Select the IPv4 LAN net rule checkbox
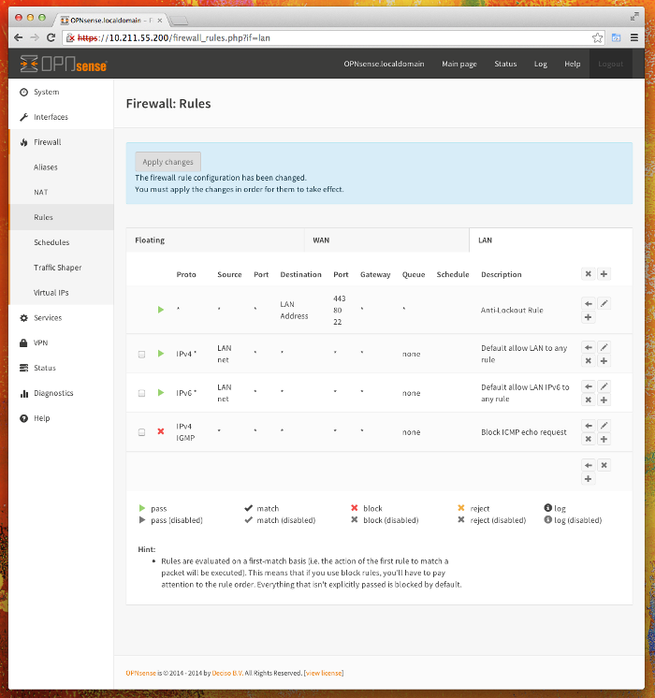Screen dimensions: 655x698 141,355
